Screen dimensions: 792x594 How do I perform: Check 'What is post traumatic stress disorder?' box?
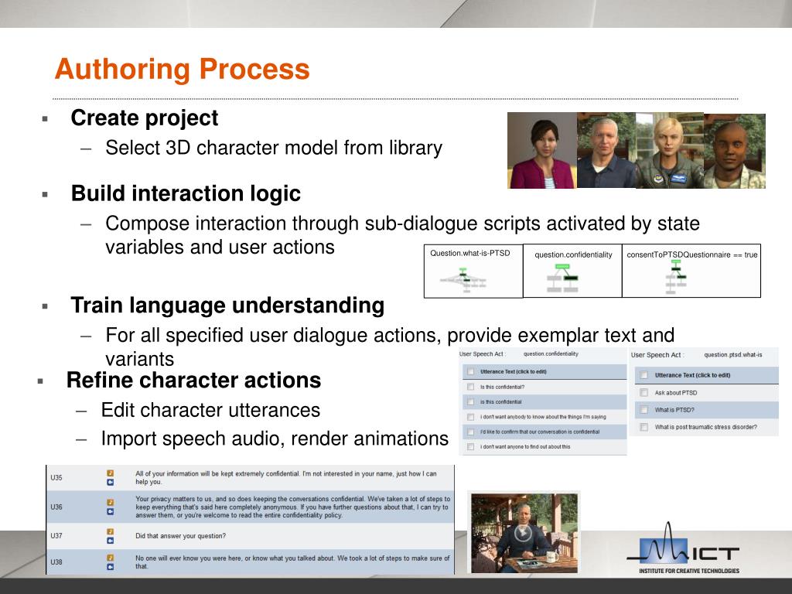(x=644, y=427)
